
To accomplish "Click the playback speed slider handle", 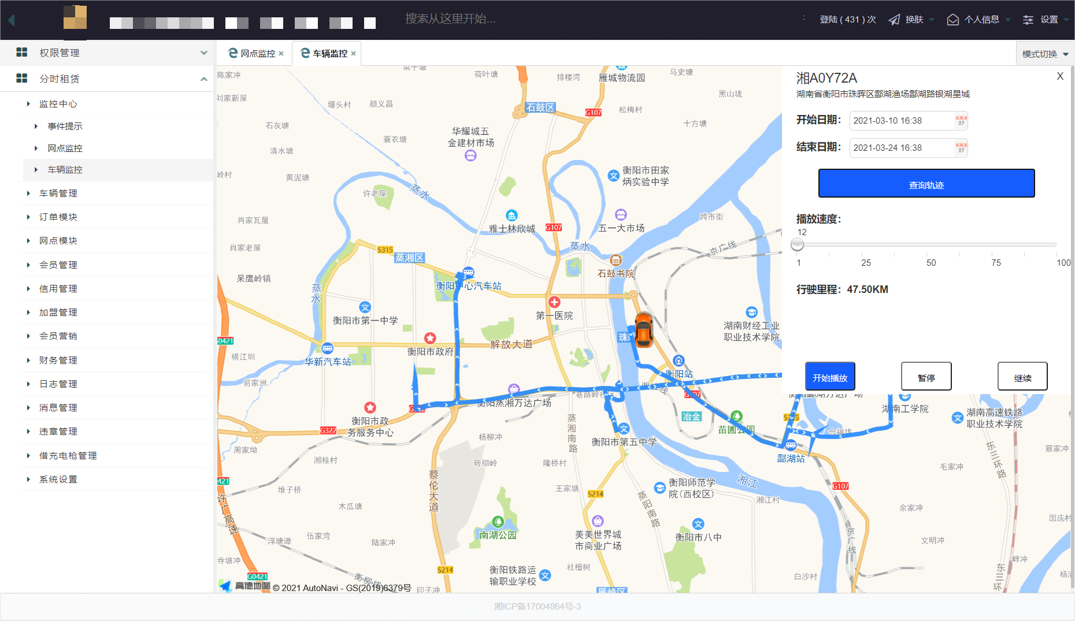I will (798, 244).
